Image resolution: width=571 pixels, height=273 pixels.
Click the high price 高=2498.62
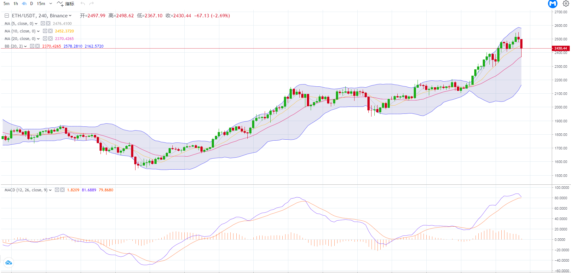pos(121,16)
